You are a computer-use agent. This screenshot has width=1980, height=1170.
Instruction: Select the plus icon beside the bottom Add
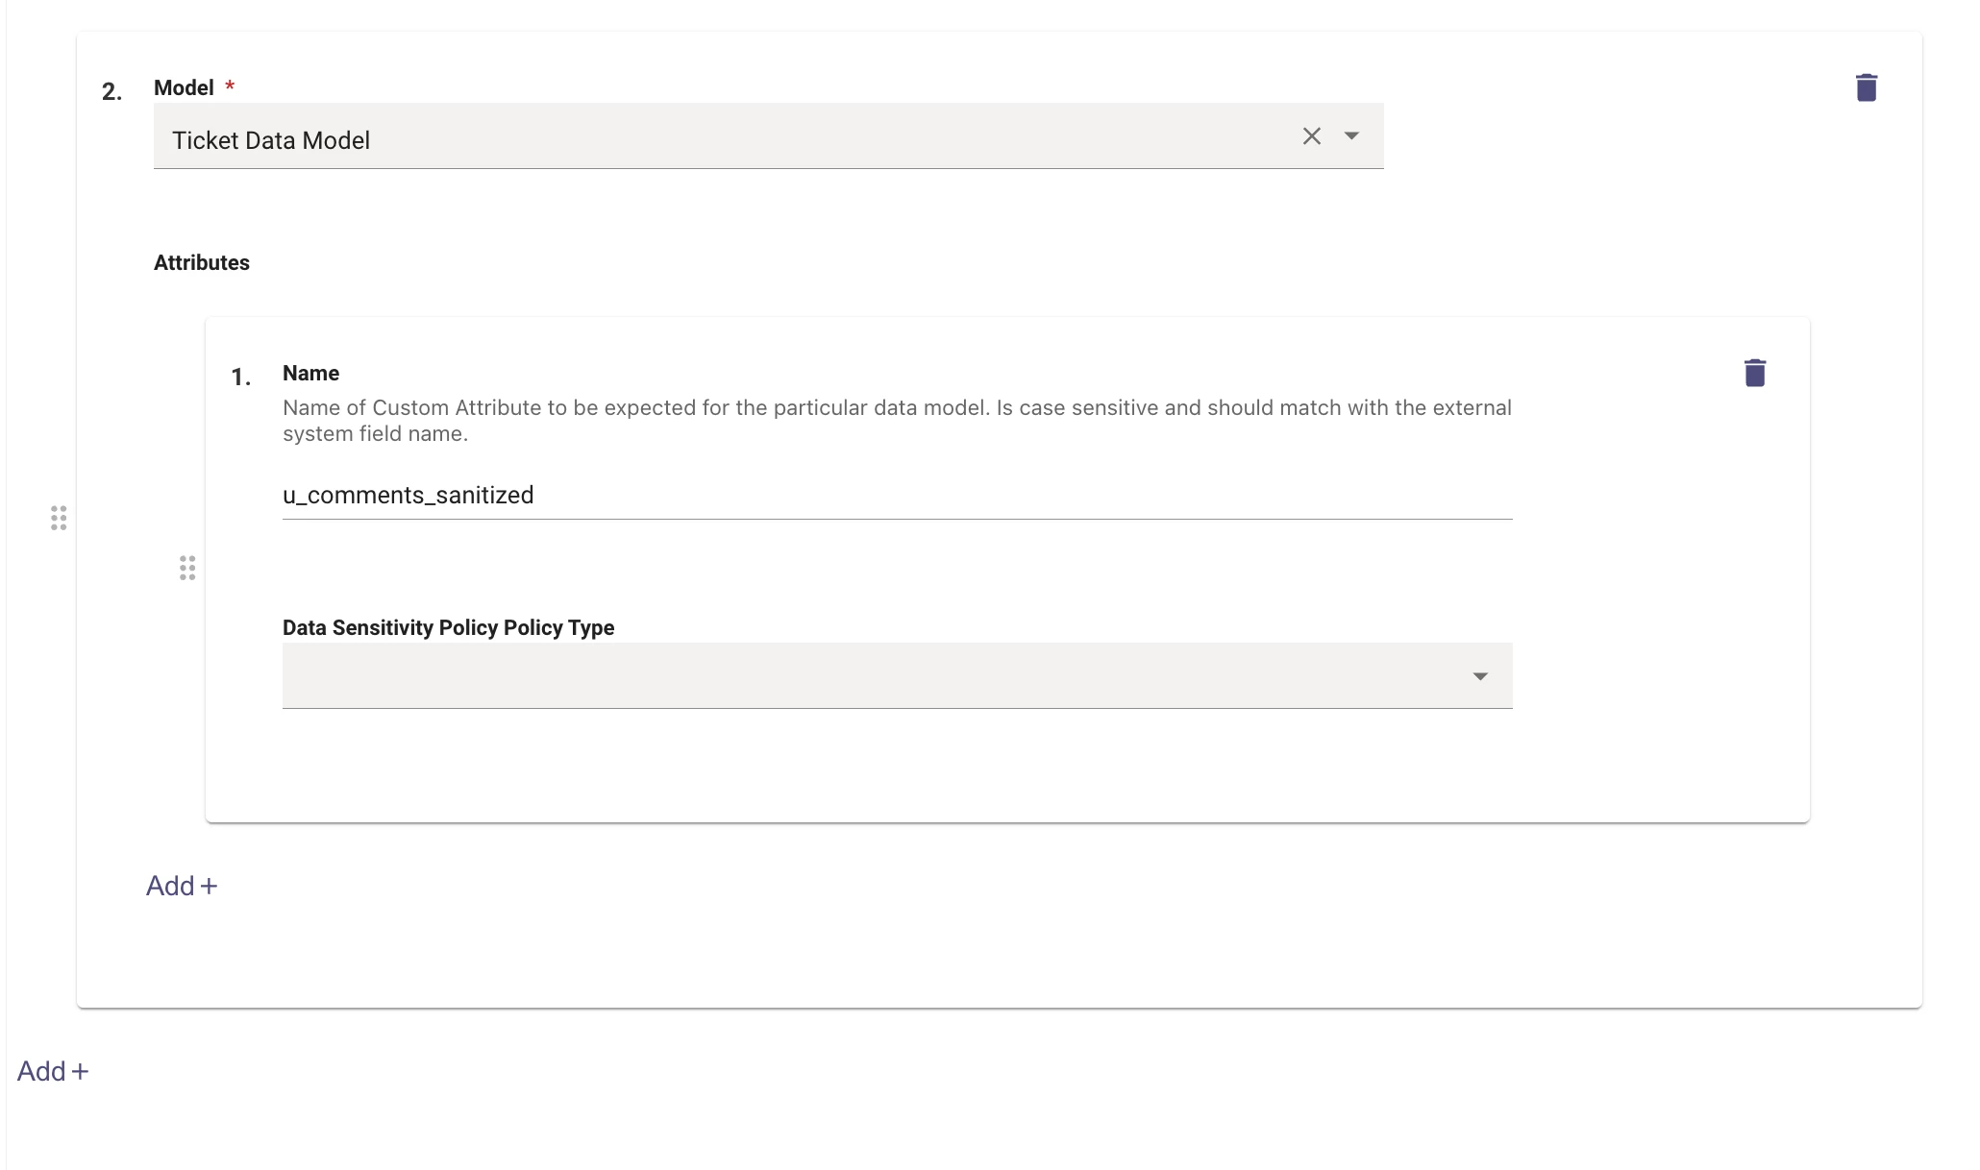[80, 1071]
